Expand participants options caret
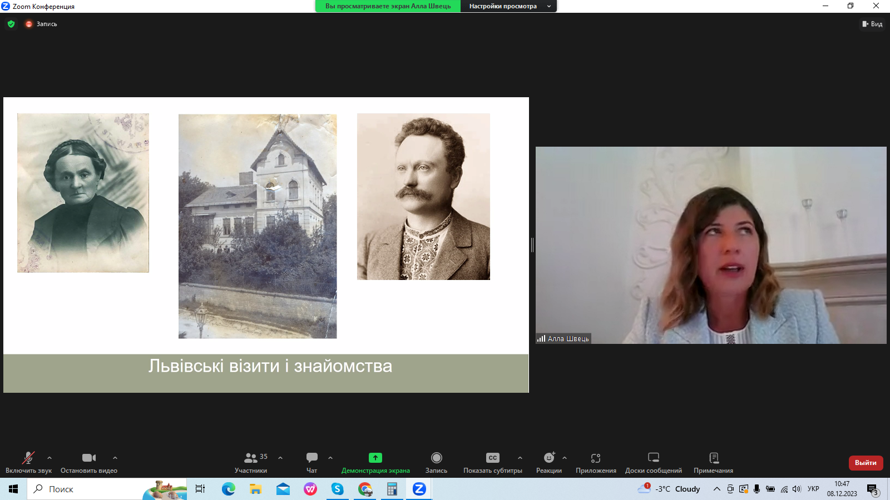This screenshot has height=500, width=890. pyautogui.click(x=280, y=458)
